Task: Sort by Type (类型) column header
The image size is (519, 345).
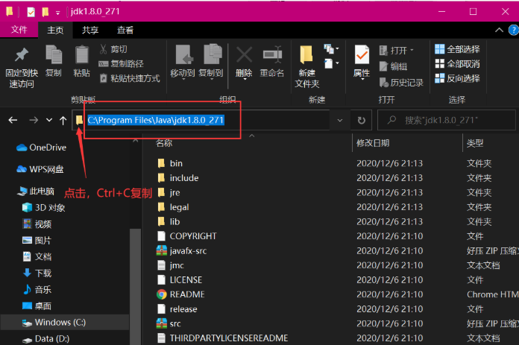Action: [475, 143]
